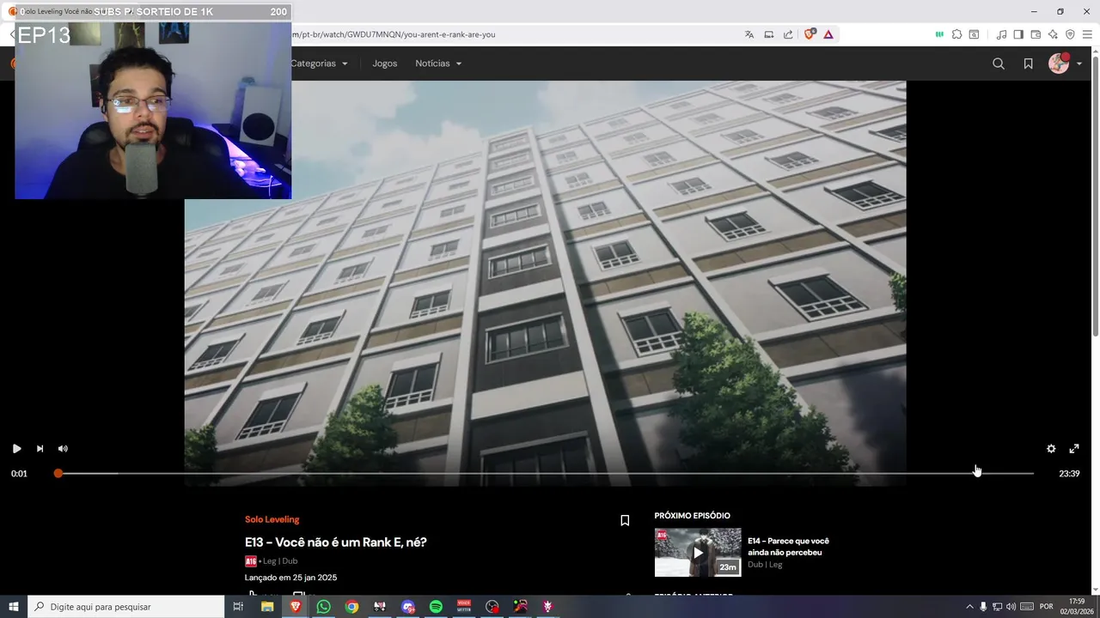Viewport: 1100px width, 618px height.
Task: Open the Jogos menu item
Action: pos(385,64)
